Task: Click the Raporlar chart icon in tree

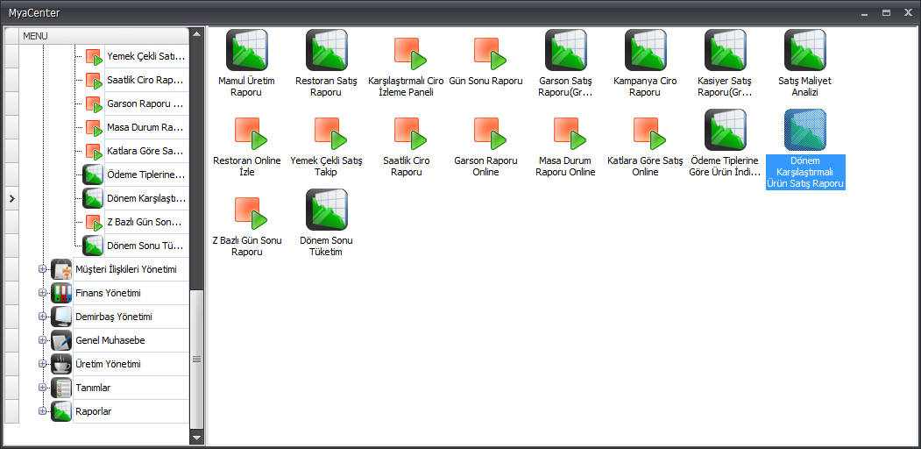Action: pyautogui.click(x=61, y=410)
